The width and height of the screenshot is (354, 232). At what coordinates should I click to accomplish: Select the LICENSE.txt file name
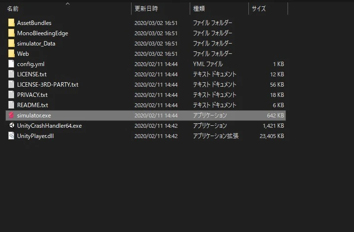[32, 74]
